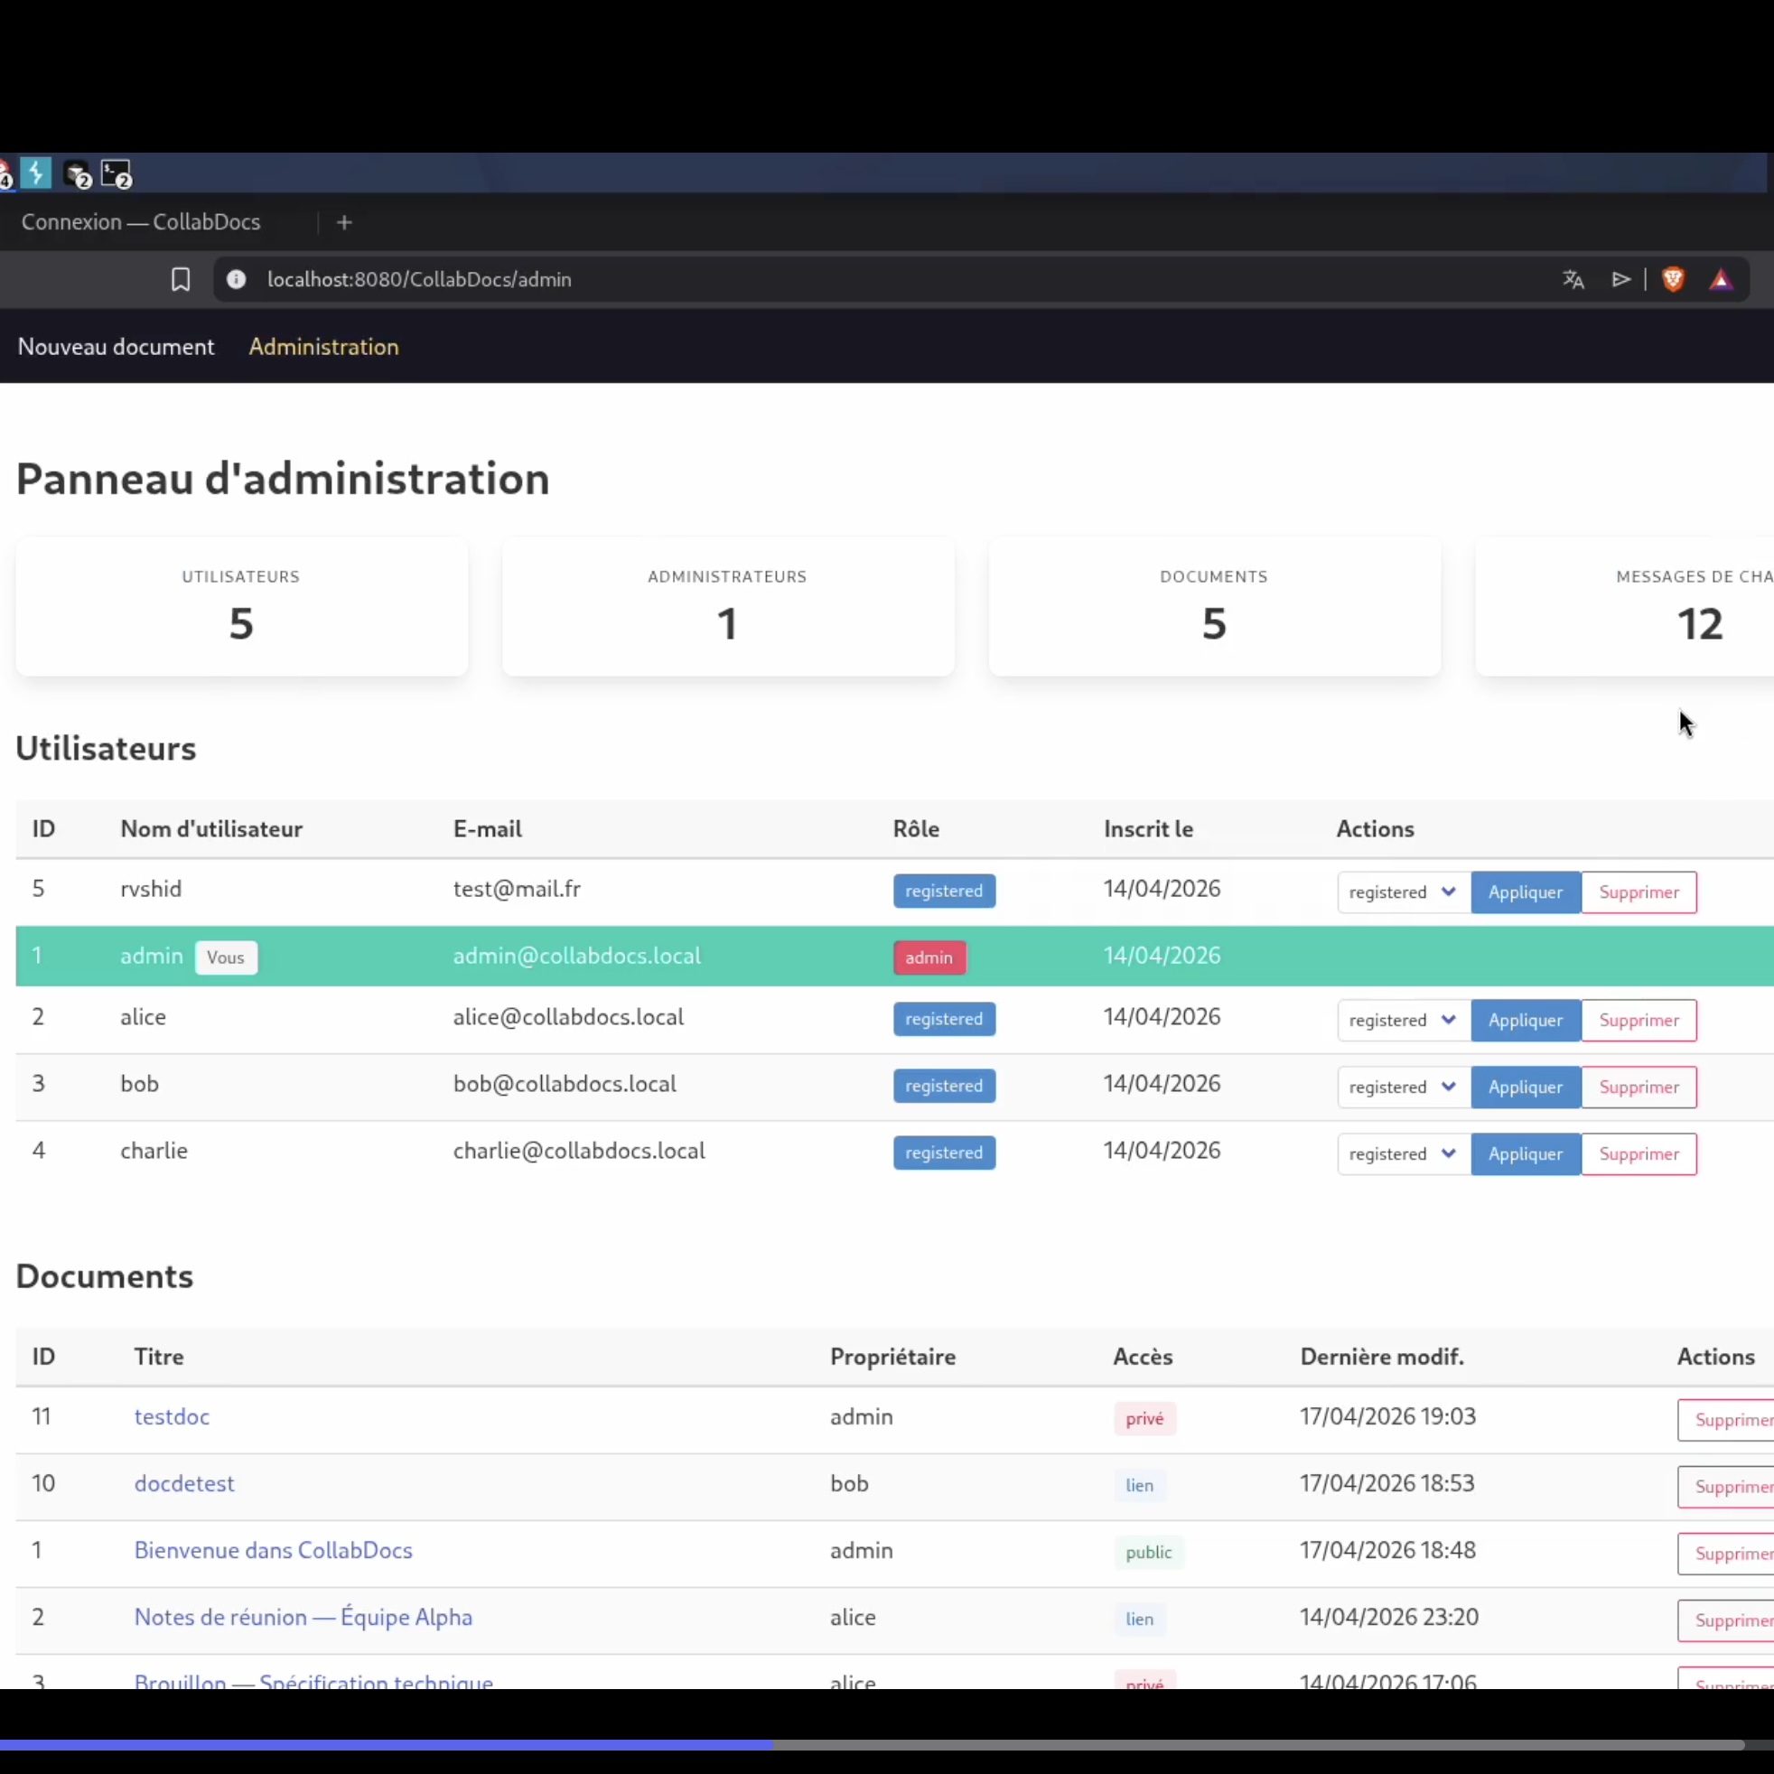Delete Notes de réunion with Supprimer
1774x1774 pixels.
tap(1726, 1620)
